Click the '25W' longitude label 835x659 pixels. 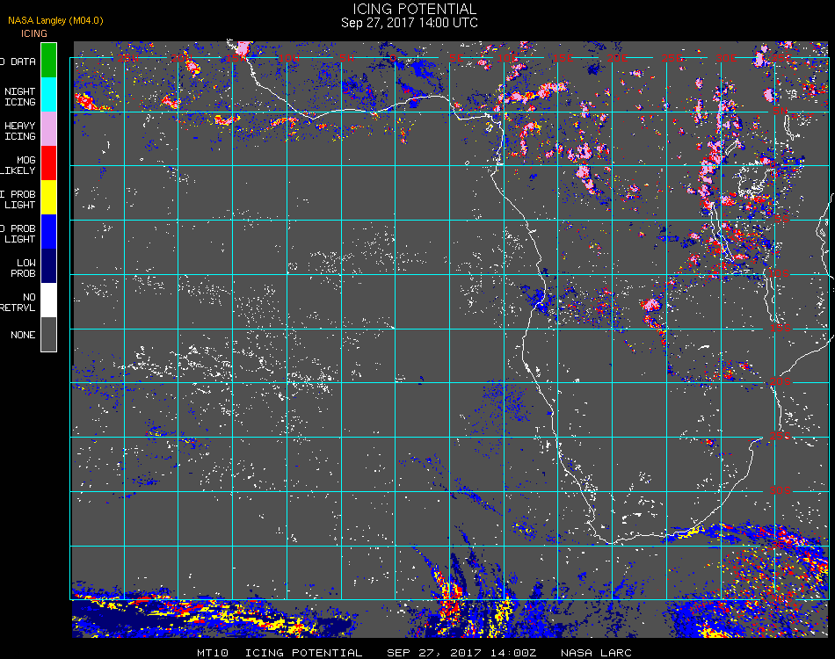(127, 58)
